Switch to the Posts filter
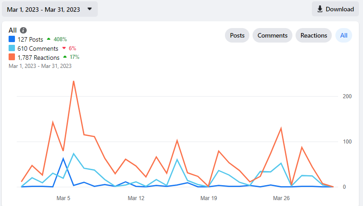Screen dimensions: 363x206 click(x=237, y=35)
